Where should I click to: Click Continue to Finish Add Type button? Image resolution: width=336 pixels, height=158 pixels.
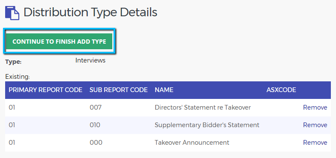pos(59,41)
